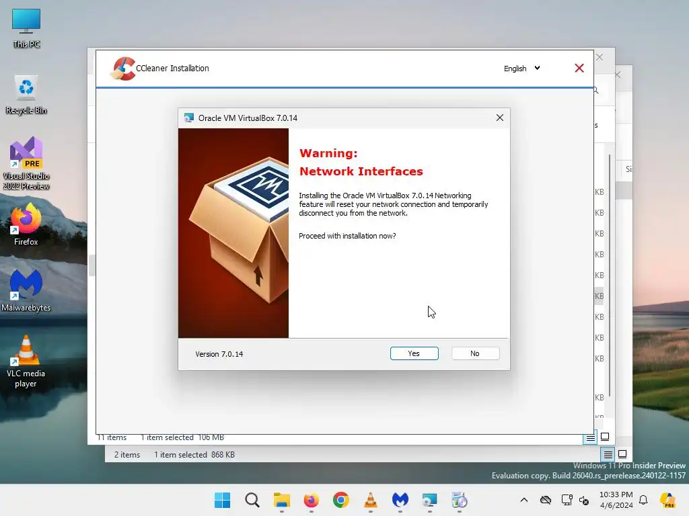Launch Visual Studio 2022 Preview shortcut
This screenshot has width=689, height=516.
26,163
